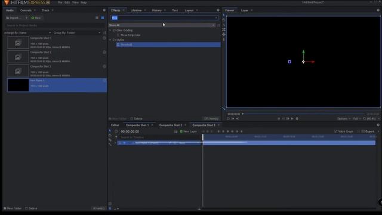Toggle loop playback in viewer
This screenshot has height=215, width=382.
click(297, 119)
